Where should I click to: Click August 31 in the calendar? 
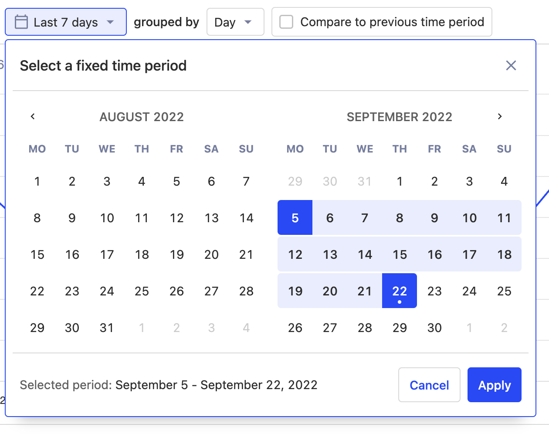tap(107, 328)
